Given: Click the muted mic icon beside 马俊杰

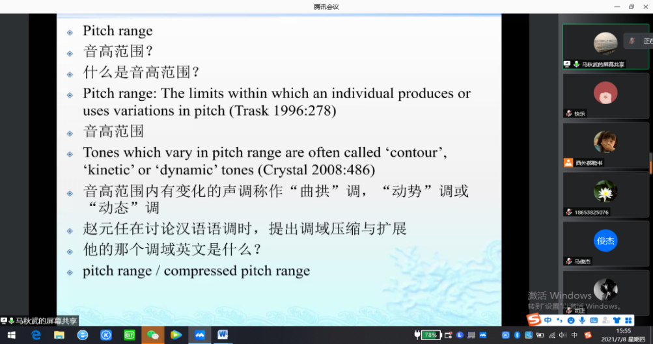Looking at the screenshot, I should pyautogui.click(x=569, y=261).
